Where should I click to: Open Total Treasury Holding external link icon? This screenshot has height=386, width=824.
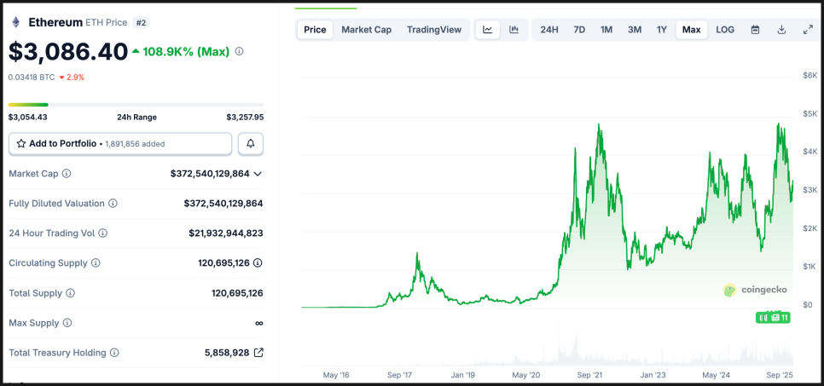pyautogui.click(x=258, y=353)
